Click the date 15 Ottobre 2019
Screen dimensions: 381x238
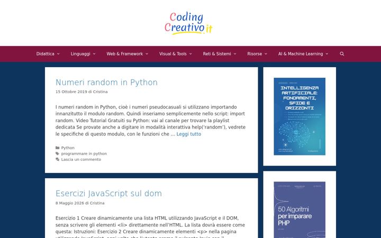pyautogui.click(x=71, y=92)
